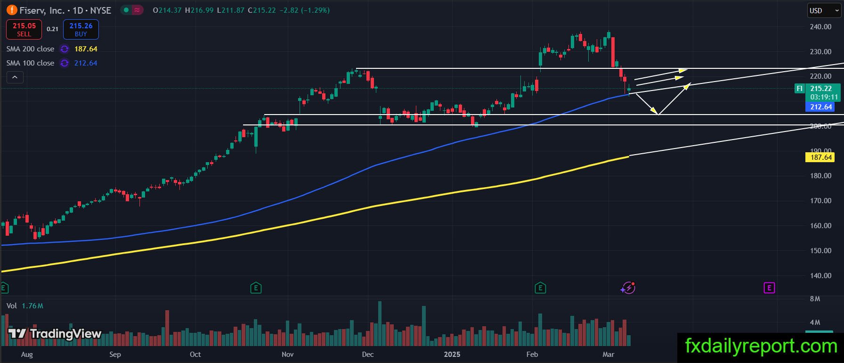Collapse the indicator legend with the chevron
The height and width of the screenshot is (363, 844).
click(x=15, y=77)
